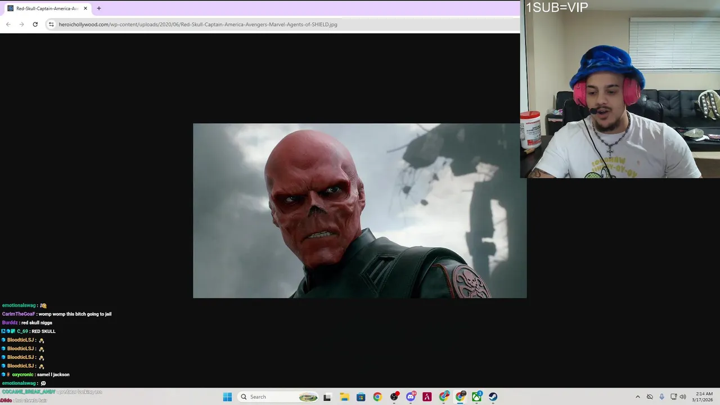The height and width of the screenshot is (405, 720).
Task: Switch to the active Chrome window on the taskbar
Action: (461, 397)
